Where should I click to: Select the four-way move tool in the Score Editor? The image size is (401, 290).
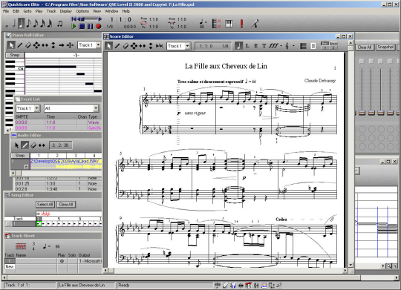pyautogui.click(x=134, y=46)
